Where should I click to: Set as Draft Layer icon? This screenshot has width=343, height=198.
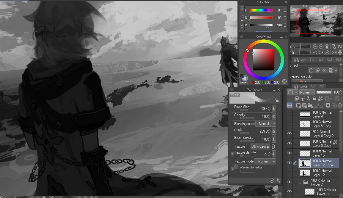click(309, 99)
